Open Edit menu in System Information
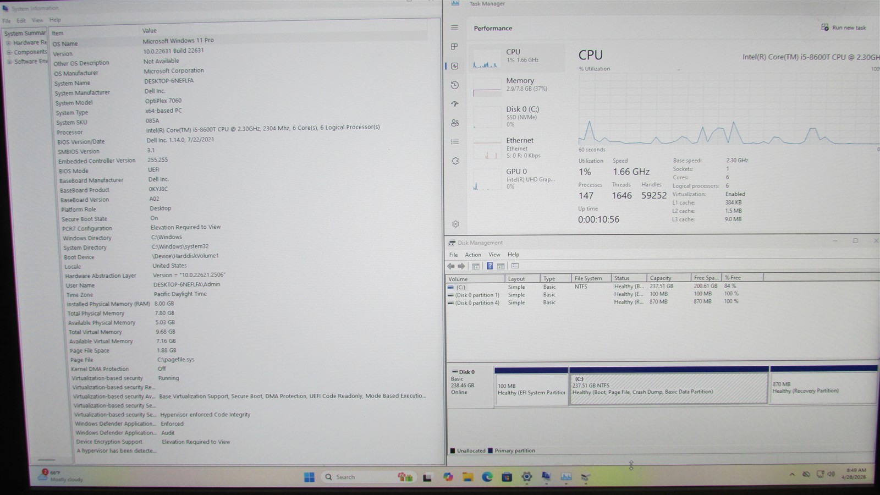The image size is (880, 495). (x=21, y=21)
